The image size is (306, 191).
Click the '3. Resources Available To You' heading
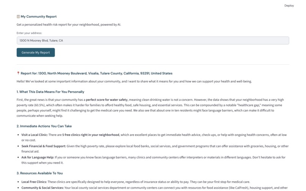click(39, 173)
